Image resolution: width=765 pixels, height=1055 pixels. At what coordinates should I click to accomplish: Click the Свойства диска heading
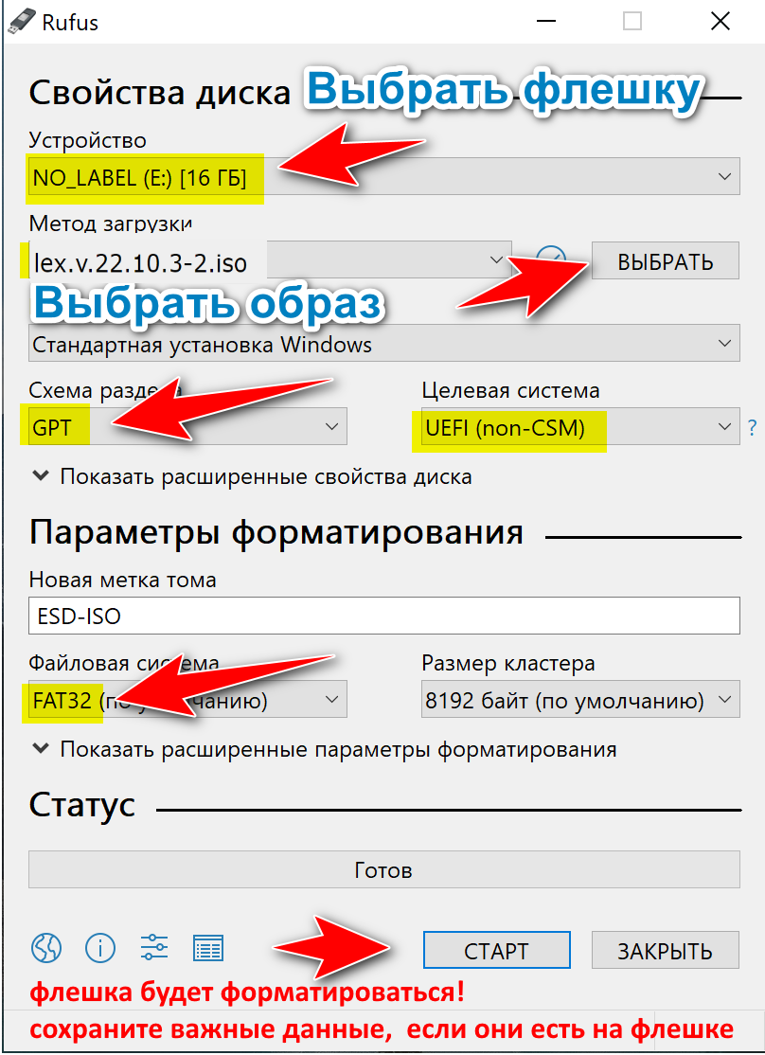click(159, 93)
